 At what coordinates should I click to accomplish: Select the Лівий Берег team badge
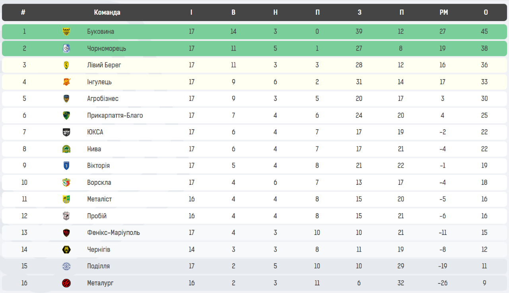pyautogui.click(x=66, y=65)
